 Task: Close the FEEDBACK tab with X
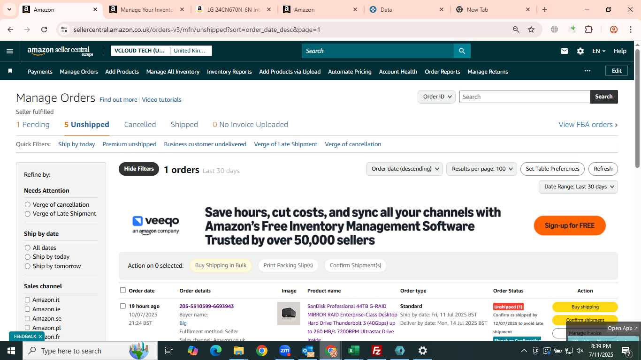pos(40,337)
